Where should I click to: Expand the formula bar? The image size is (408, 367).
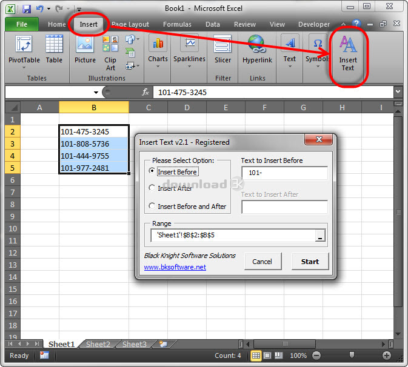point(398,92)
